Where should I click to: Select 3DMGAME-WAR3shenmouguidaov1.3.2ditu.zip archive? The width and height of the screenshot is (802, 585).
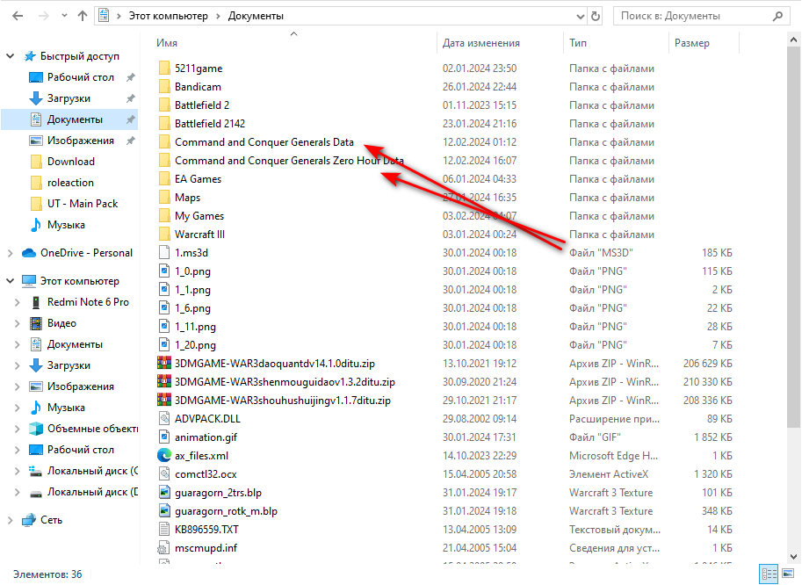coord(285,382)
